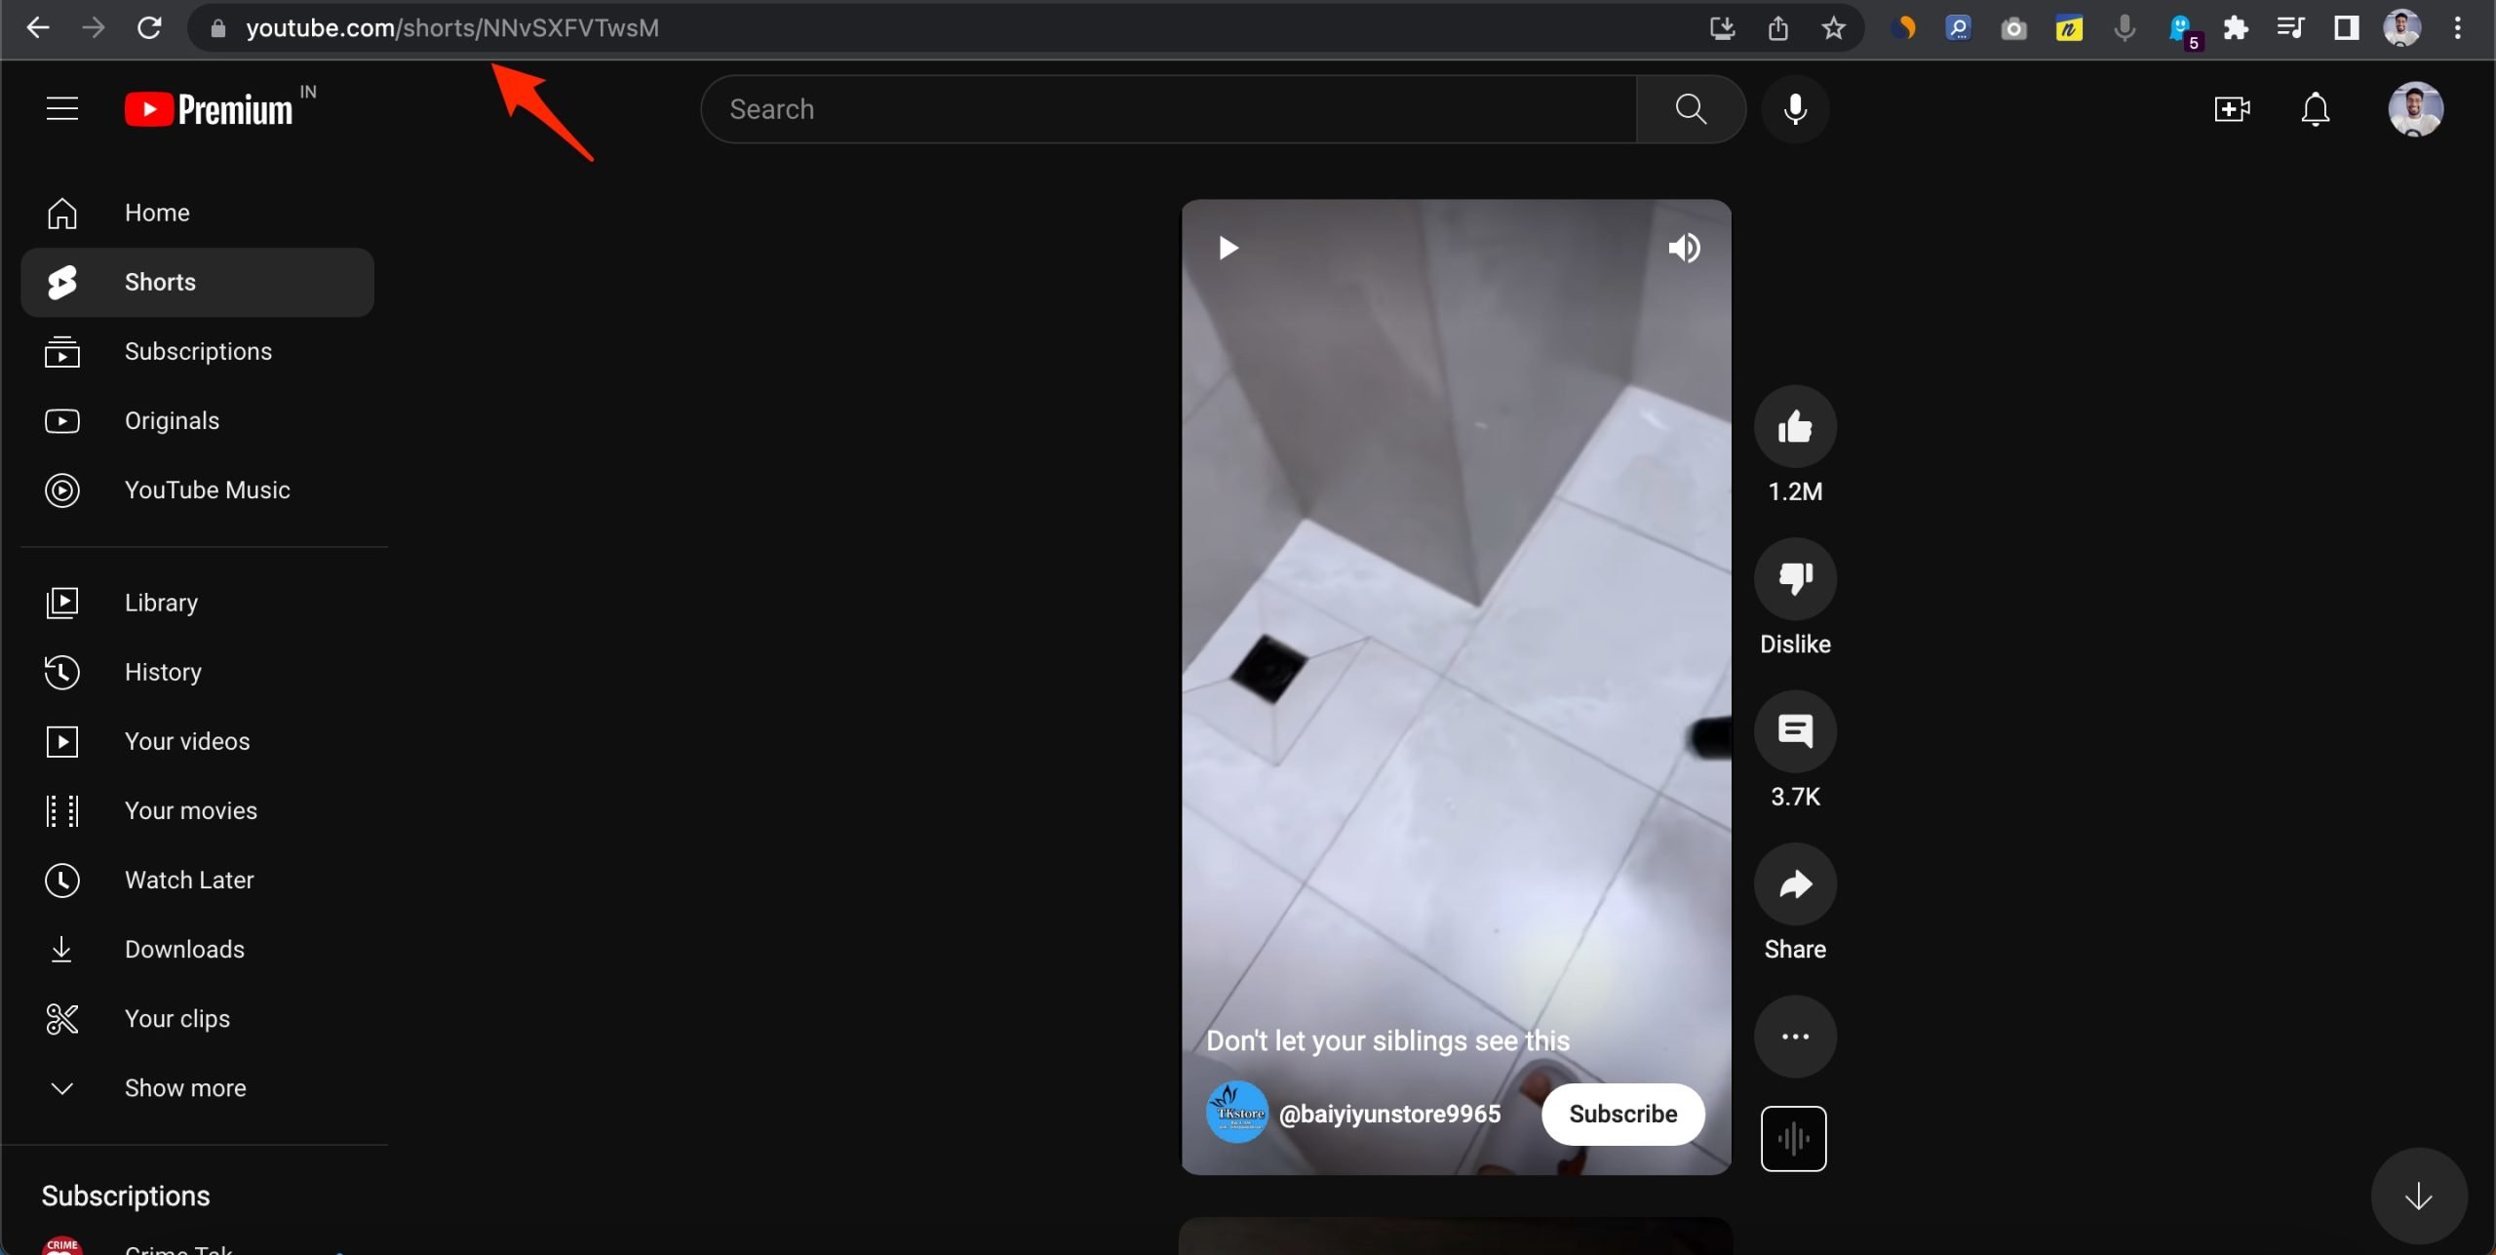Open Subscriptions in the sidebar

[198, 351]
